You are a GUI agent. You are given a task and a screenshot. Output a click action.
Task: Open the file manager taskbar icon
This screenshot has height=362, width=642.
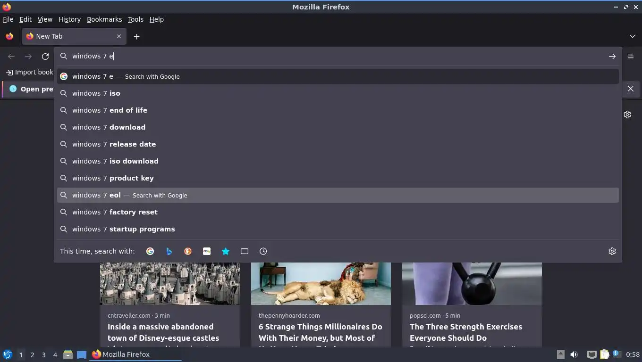pyautogui.click(x=68, y=354)
